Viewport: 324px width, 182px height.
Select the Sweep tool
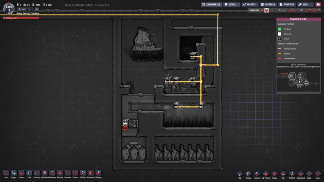click(x=274, y=173)
